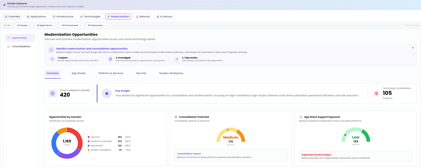Click 'Identify modernization and consolidation opportunities' title
Image resolution: width=421 pixels, height=167 pixels.
[92, 49]
